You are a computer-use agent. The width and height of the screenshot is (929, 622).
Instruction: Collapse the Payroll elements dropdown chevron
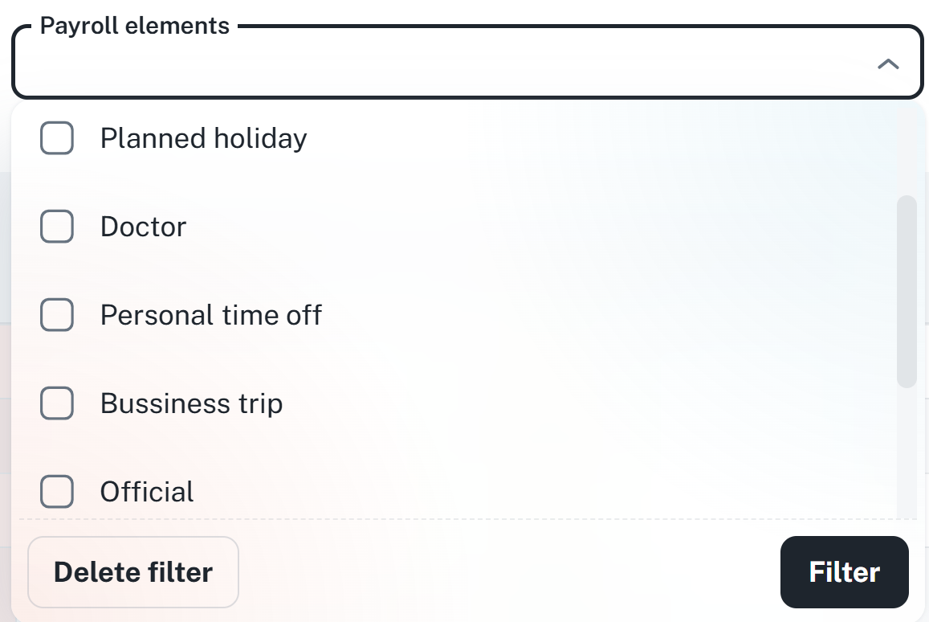pyautogui.click(x=887, y=64)
